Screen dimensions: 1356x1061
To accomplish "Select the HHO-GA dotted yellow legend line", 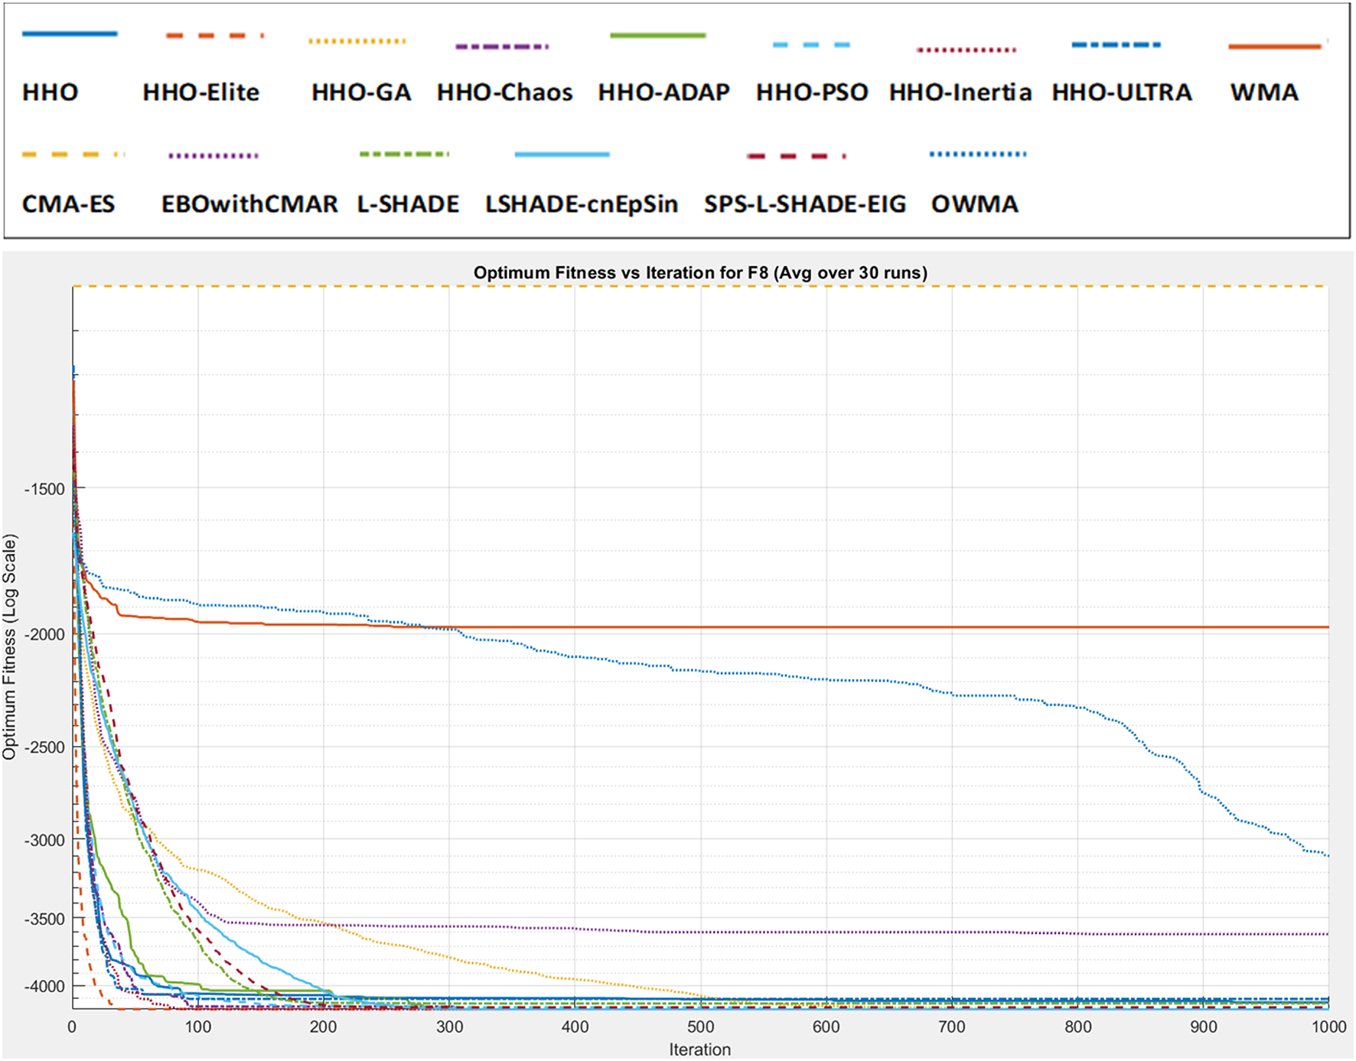I will point(357,41).
